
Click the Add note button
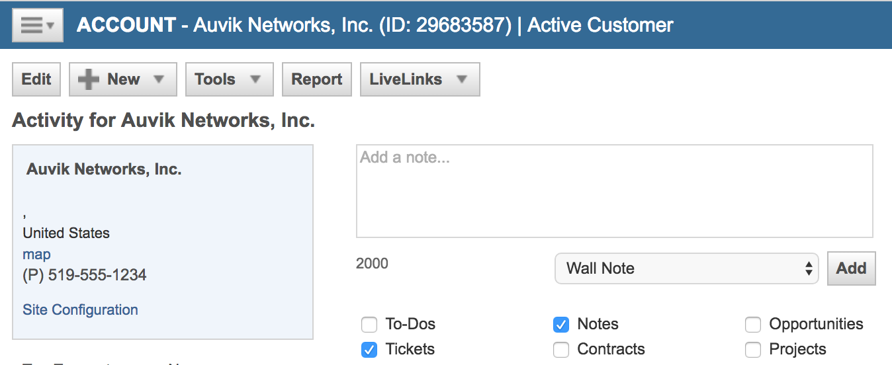(x=851, y=268)
